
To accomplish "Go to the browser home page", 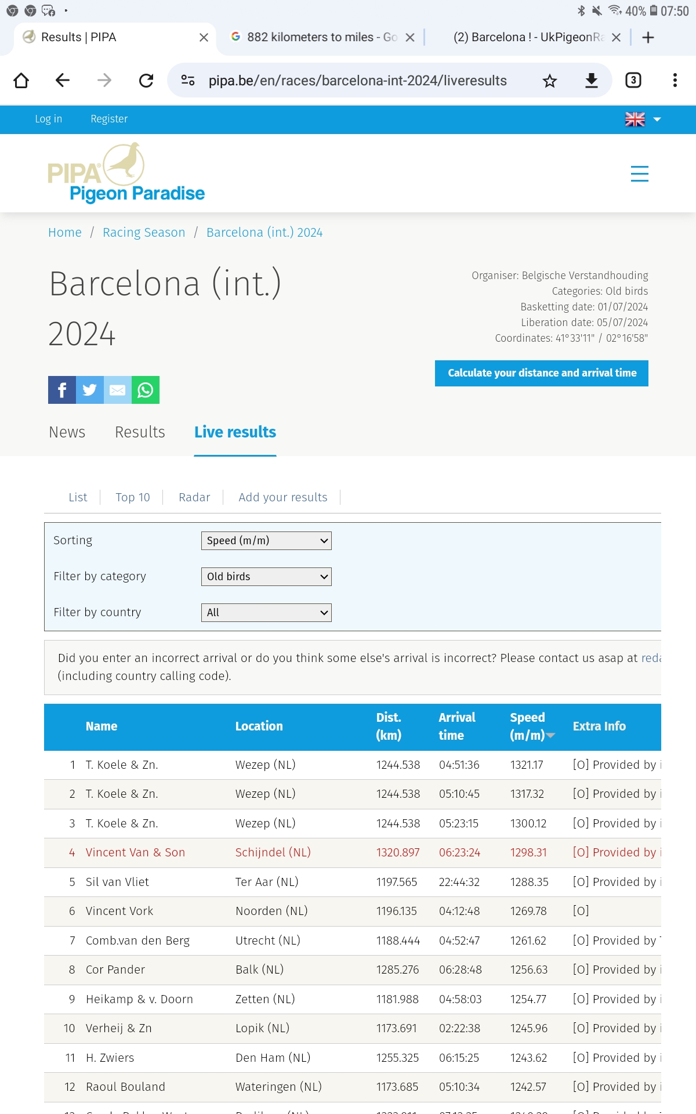I will click(x=21, y=81).
